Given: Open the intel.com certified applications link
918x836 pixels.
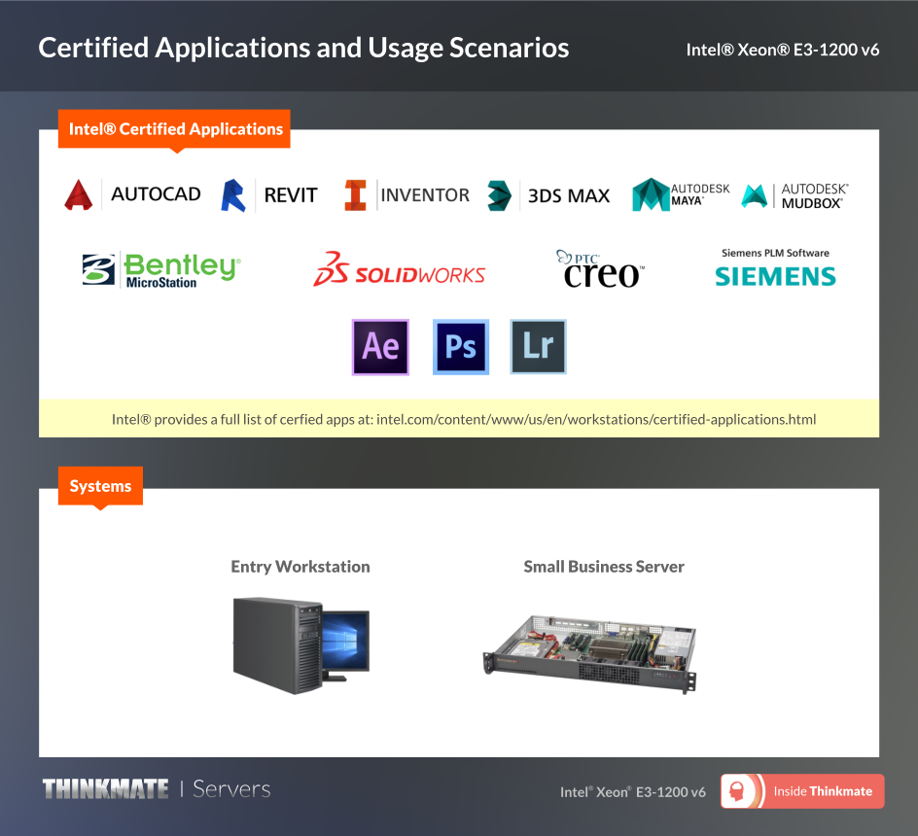Looking at the screenshot, I should point(596,419).
